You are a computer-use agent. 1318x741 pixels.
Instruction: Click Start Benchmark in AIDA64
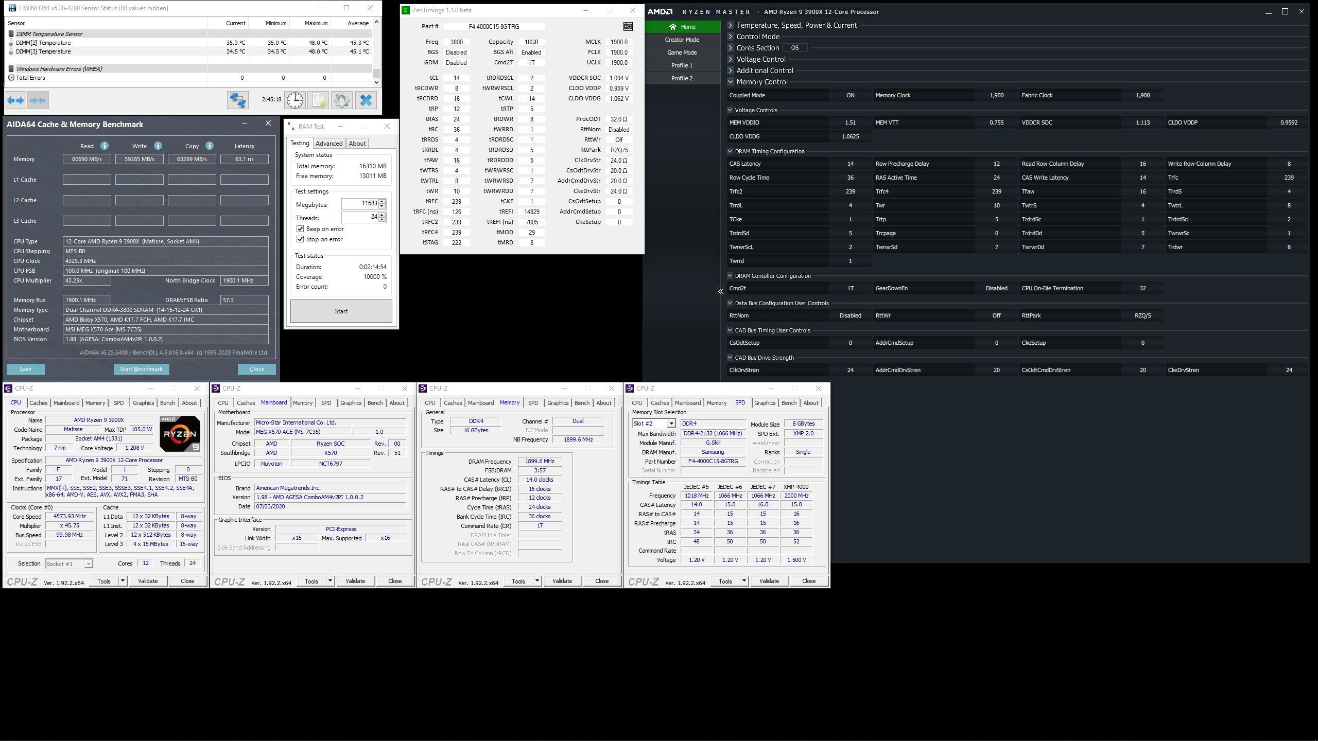coord(141,369)
